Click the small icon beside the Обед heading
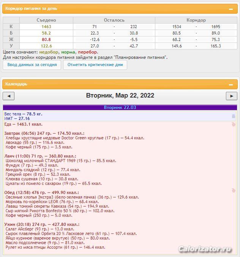 coord(234,190)
